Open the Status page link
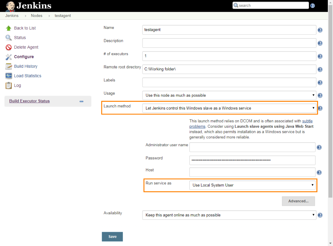This screenshot has height=246, width=333. point(20,38)
